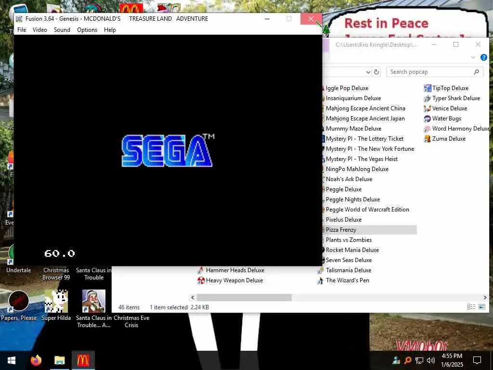The height and width of the screenshot is (370, 493).
Task: Select Mahjong Escape Ancient Japan
Action: (x=365, y=119)
